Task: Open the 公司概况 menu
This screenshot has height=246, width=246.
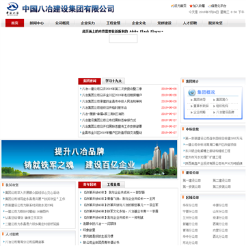Action: click(x=62, y=23)
